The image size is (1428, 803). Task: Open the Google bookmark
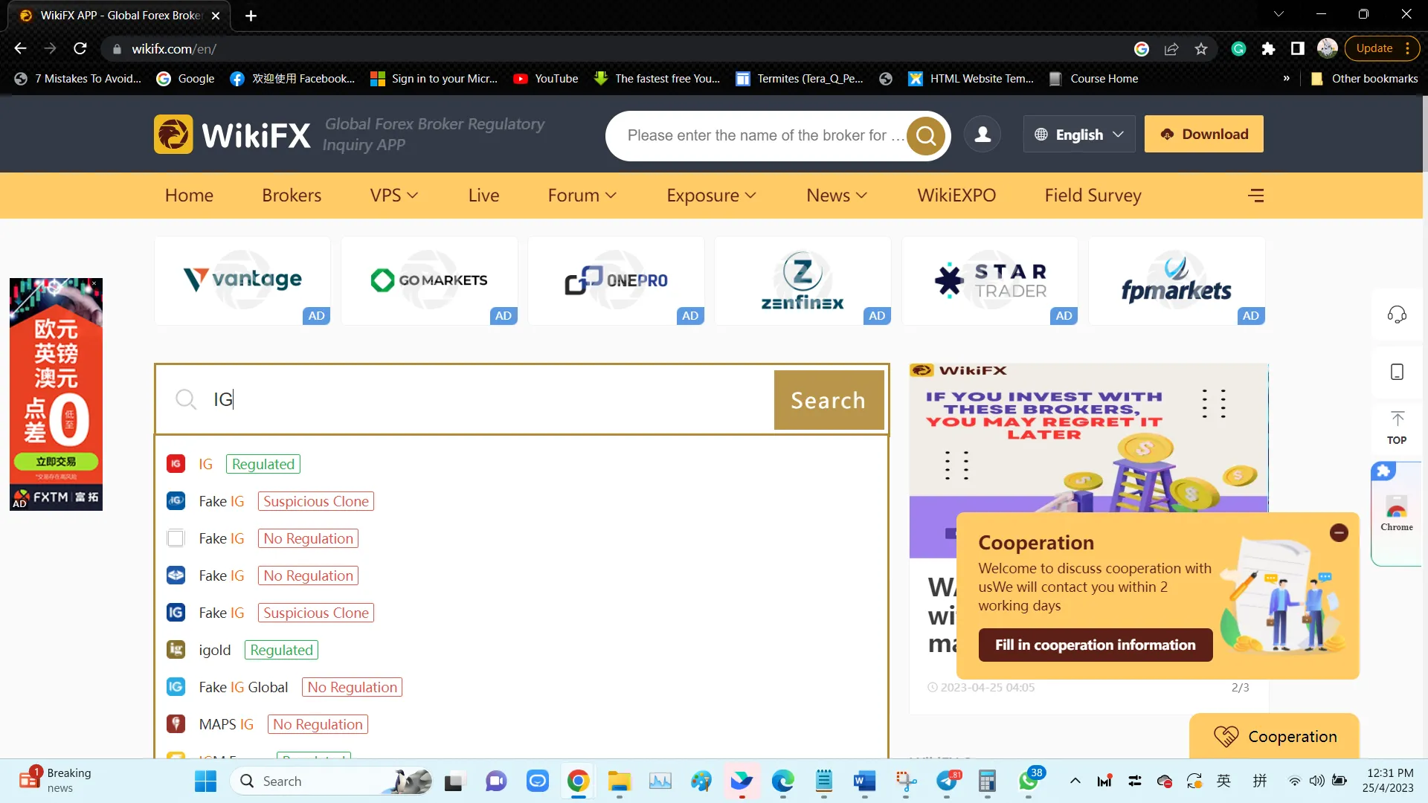pos(185,79)
